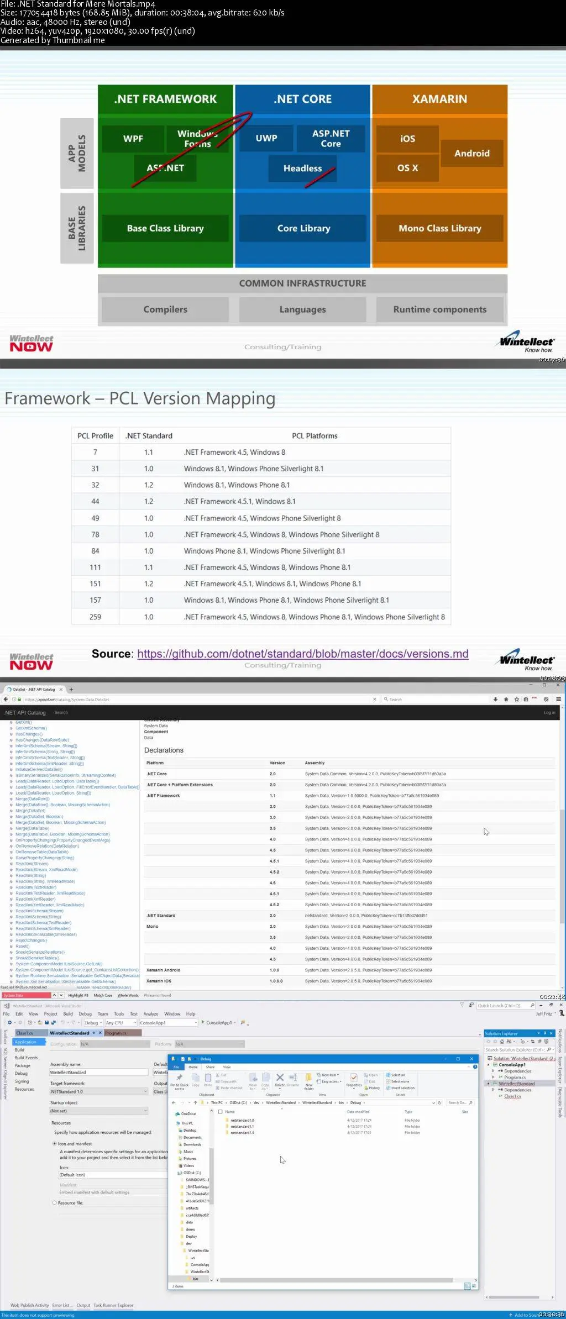Click the Assembly name input field
The height and width of the screenshot is (1319, 566).
coord(99,1072)
